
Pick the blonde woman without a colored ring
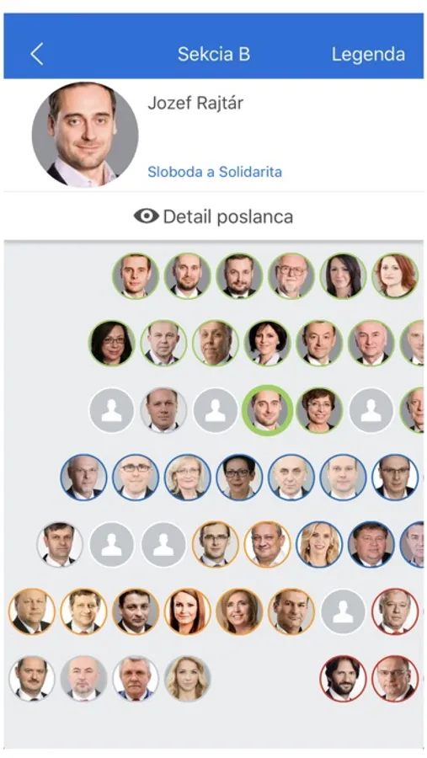coord(188,678)
